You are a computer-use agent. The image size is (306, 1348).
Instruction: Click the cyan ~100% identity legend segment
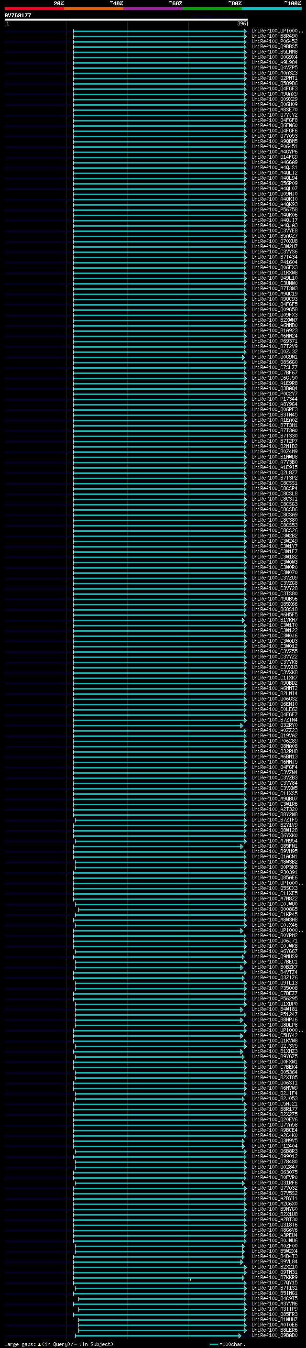click(272, 9)
